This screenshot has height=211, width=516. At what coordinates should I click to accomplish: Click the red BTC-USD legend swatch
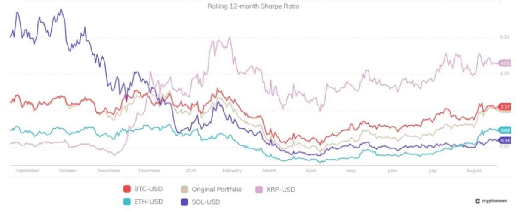pos(127,189)
